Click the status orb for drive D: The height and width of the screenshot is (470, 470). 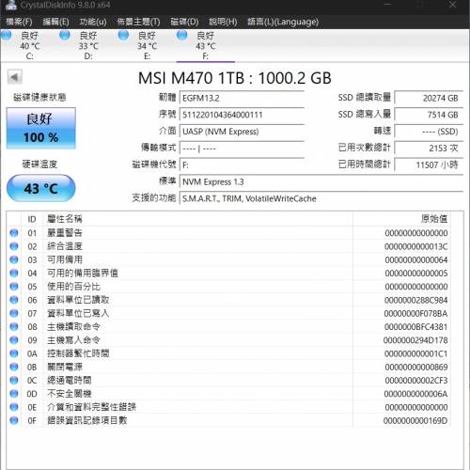(65, 35)
